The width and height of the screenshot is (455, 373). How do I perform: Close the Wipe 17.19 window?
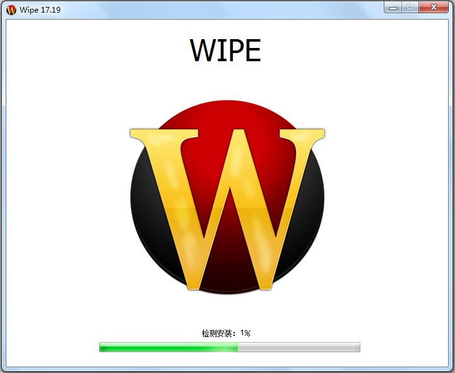pyautogui.click(x=434, y=8)
